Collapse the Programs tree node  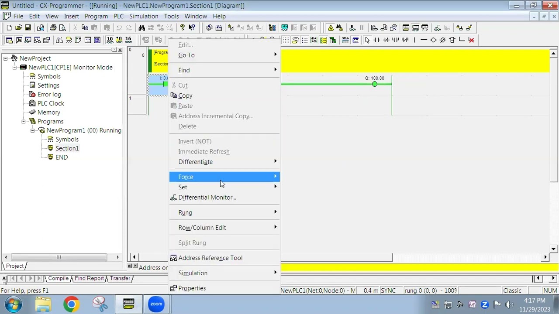click(24, 122)
